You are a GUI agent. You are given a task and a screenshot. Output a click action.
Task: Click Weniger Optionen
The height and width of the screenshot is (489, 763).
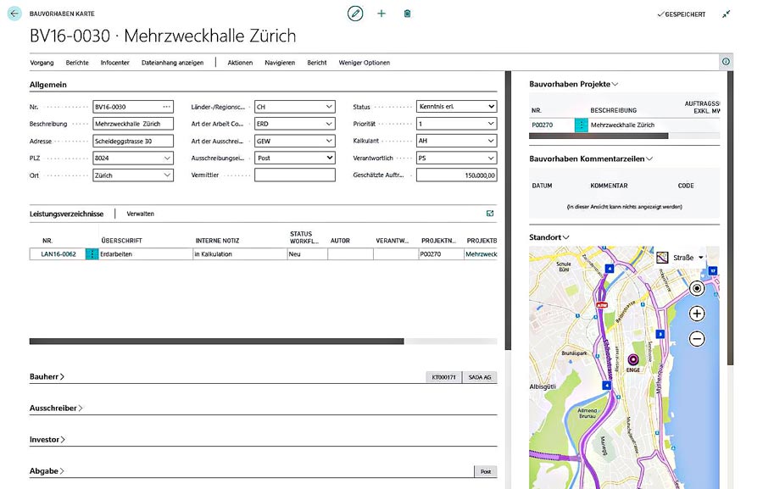pyautogui.click(x=364, y=63)
